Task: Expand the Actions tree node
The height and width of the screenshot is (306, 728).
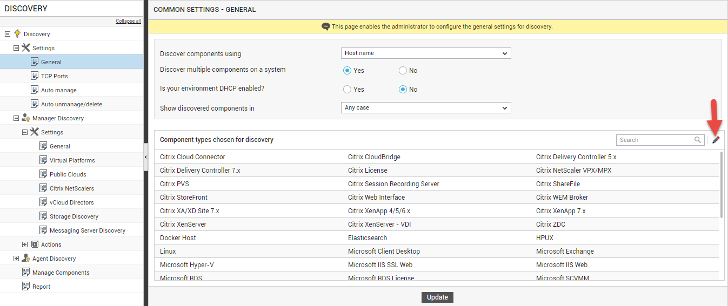Action: pyautogui.click(x=25, y=244)
